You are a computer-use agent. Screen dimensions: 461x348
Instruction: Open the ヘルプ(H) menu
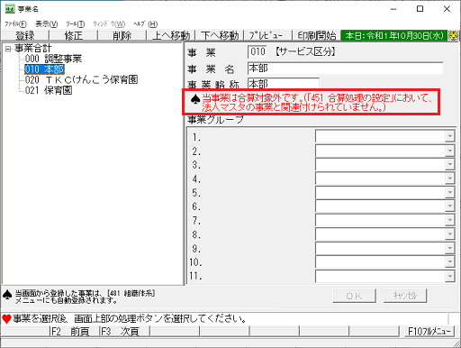[146, 24]
